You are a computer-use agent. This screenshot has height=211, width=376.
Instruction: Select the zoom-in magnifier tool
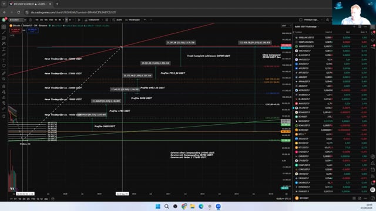[x=4, y=79]
